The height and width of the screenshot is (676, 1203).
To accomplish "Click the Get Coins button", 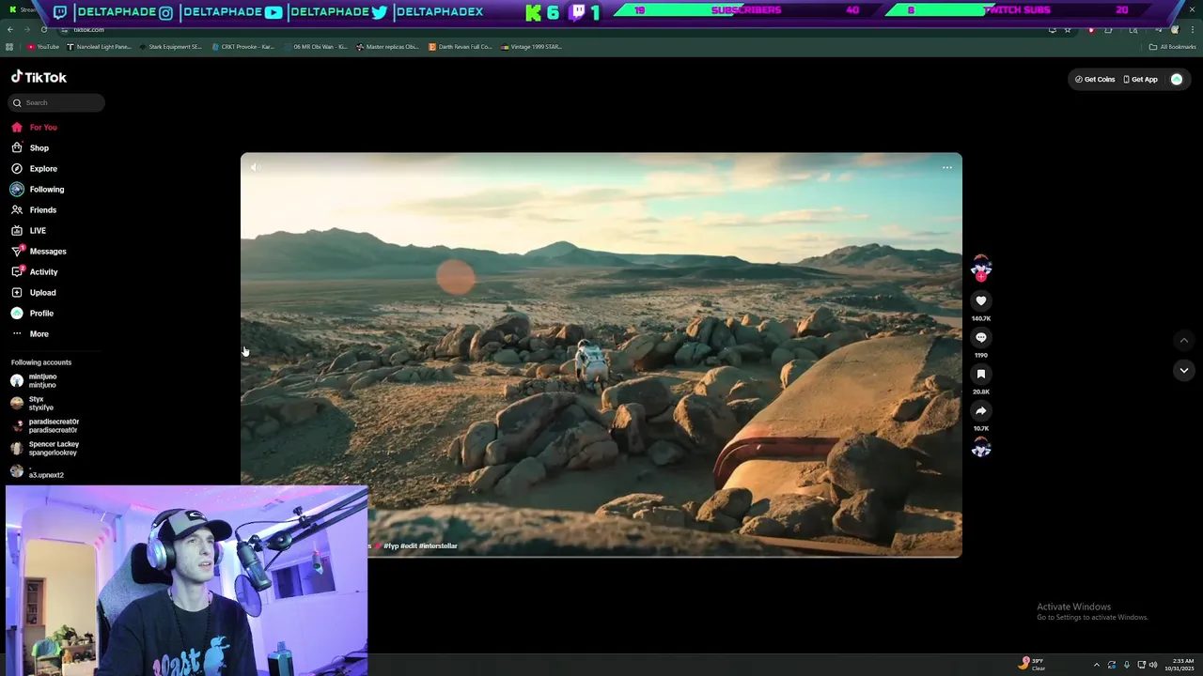I will 1095,79.
